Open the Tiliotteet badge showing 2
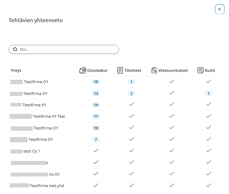This screenshot has width=229, height=194. [131, 94]
